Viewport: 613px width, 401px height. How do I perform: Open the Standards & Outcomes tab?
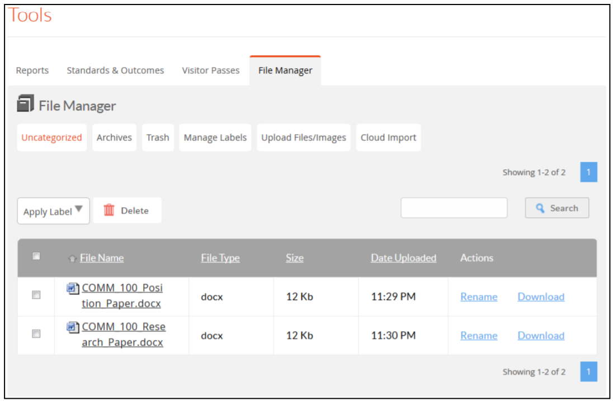(x=115, y=70)
